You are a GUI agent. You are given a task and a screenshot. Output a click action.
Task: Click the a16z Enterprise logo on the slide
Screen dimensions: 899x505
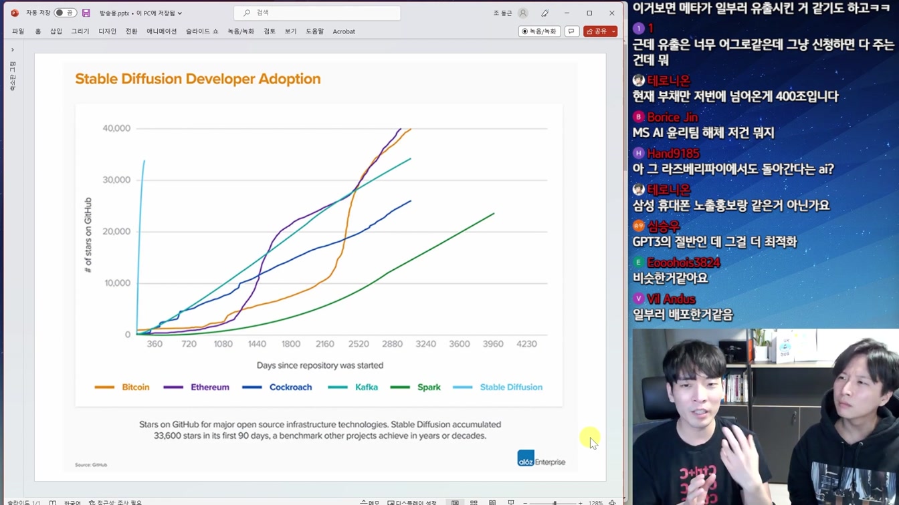point(541,458)
